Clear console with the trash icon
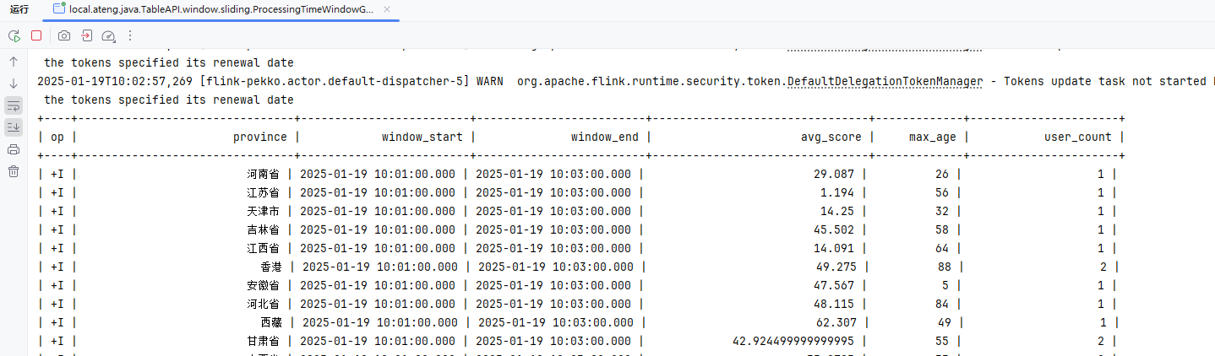Screen dimensions: 1215x356 click(14, 171)
